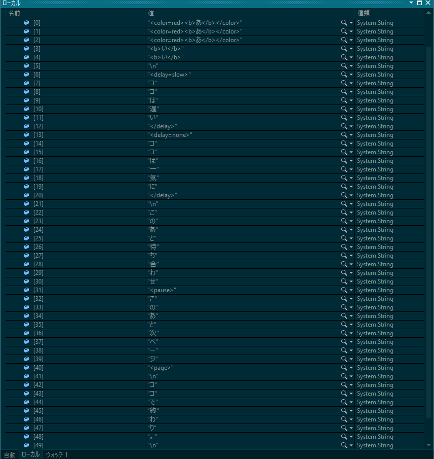Switch to the ウォッチ 1 tab
434x459 pixels.
coord(57,454)
